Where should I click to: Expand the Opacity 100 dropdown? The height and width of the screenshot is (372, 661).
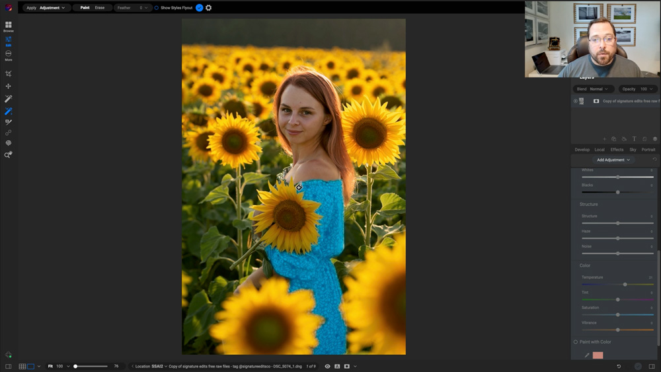pyautogui.click(x=638, y=89)
